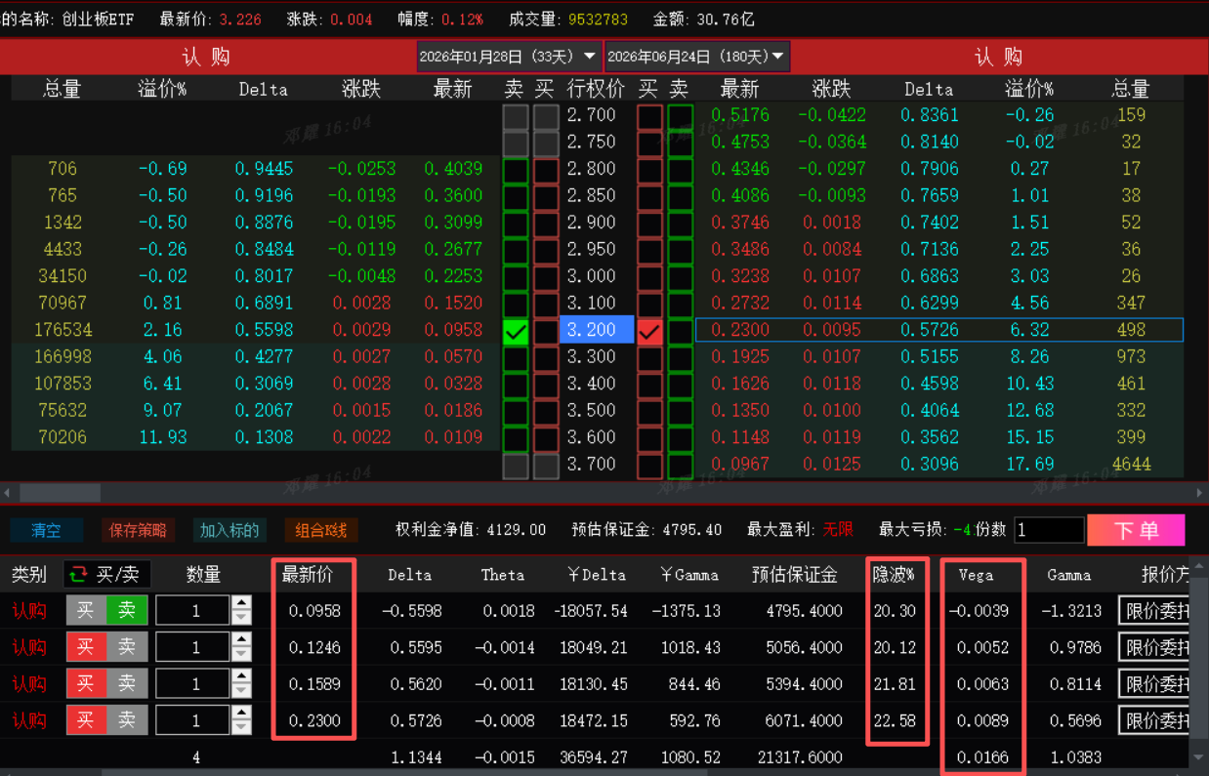Open the 2026年06月24日 (180天) expiry dropdown
Viewport: 1209px width, 776px height.
pyautogui.click(x=696, y=57)
